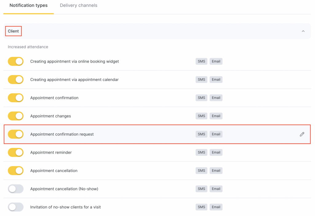Toggle off Creating appointment via appointment calendar
Viewport: 315px width, 216px height.
16,80
